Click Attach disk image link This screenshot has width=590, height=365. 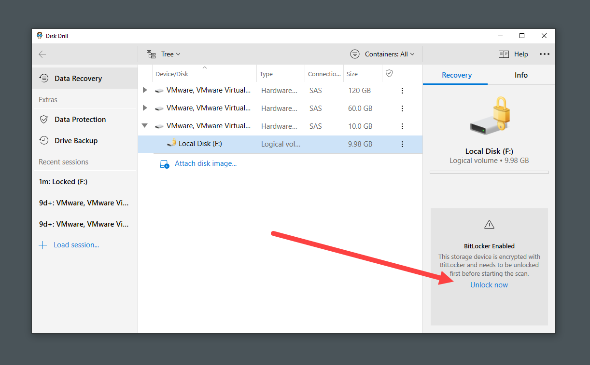(x=206, y=163)
